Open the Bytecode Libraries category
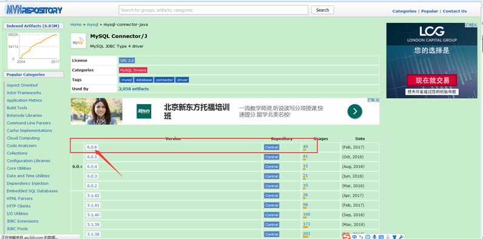Image resolution: width=483 pixels, height=239 pixels. pos(24,116)
